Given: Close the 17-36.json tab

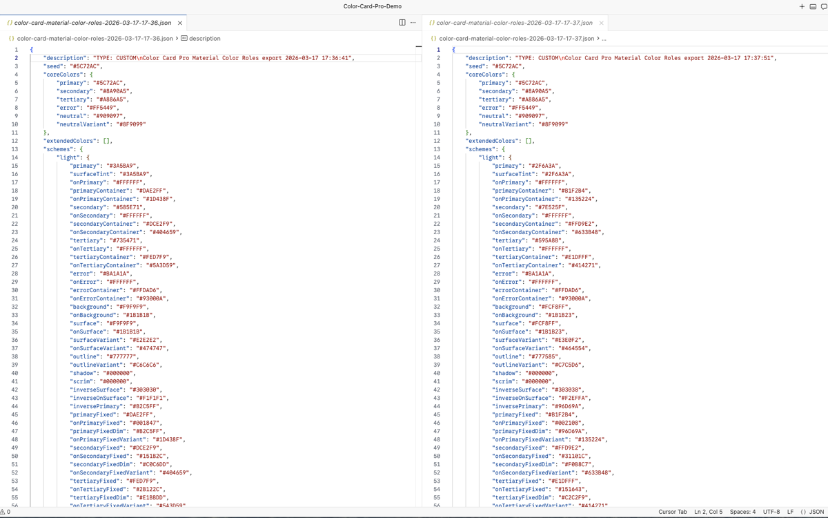Looking at the screenshot, I should 179,22.
